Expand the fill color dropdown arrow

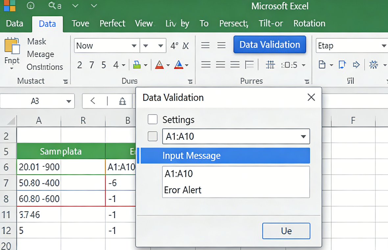(146, 65)
